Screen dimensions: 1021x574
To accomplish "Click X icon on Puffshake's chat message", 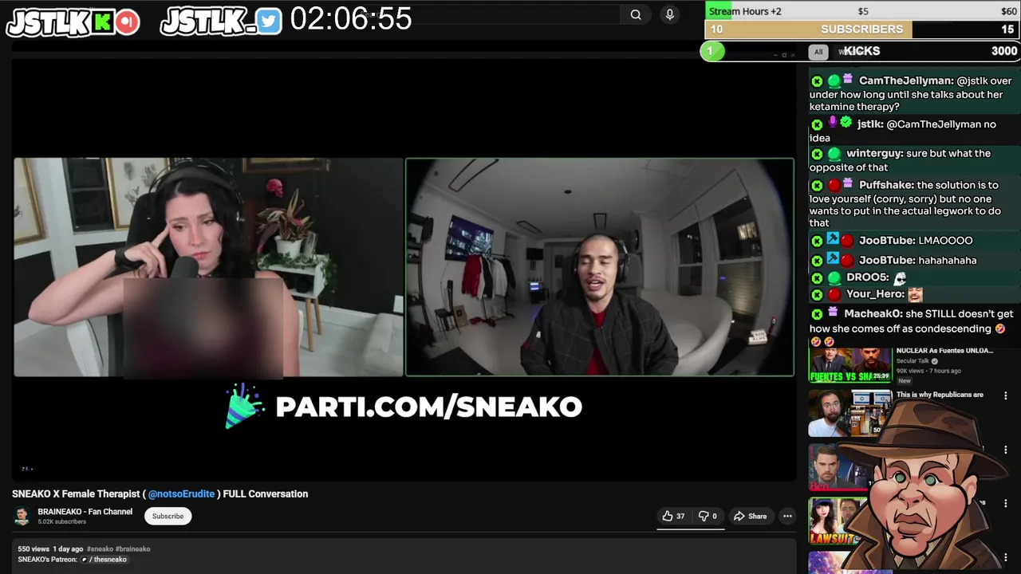I will (x=817, y=186).
